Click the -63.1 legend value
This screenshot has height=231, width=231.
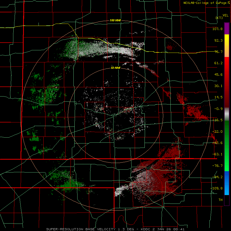(217, 154)
